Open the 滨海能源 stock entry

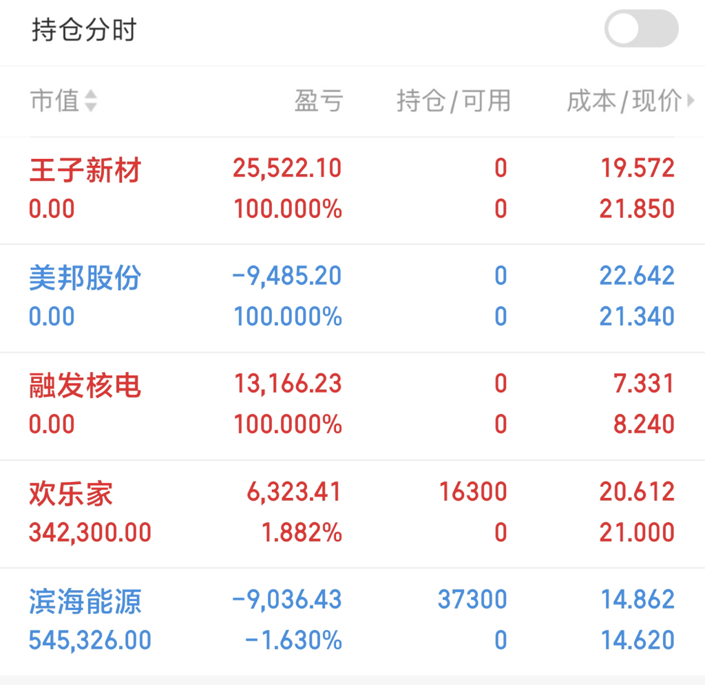click(x=352, y=622)
